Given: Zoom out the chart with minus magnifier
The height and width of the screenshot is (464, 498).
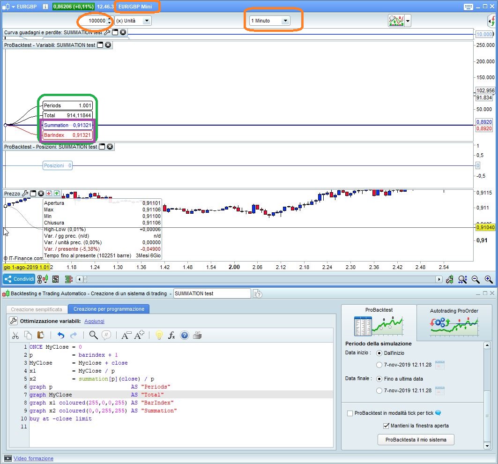Looking at the screenshot, I should pyautogui.click(x=476, y=279).
